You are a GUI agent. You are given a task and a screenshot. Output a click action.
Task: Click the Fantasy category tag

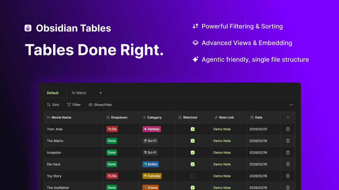152,129
